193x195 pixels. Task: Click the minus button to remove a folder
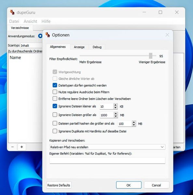coord(12,147)
